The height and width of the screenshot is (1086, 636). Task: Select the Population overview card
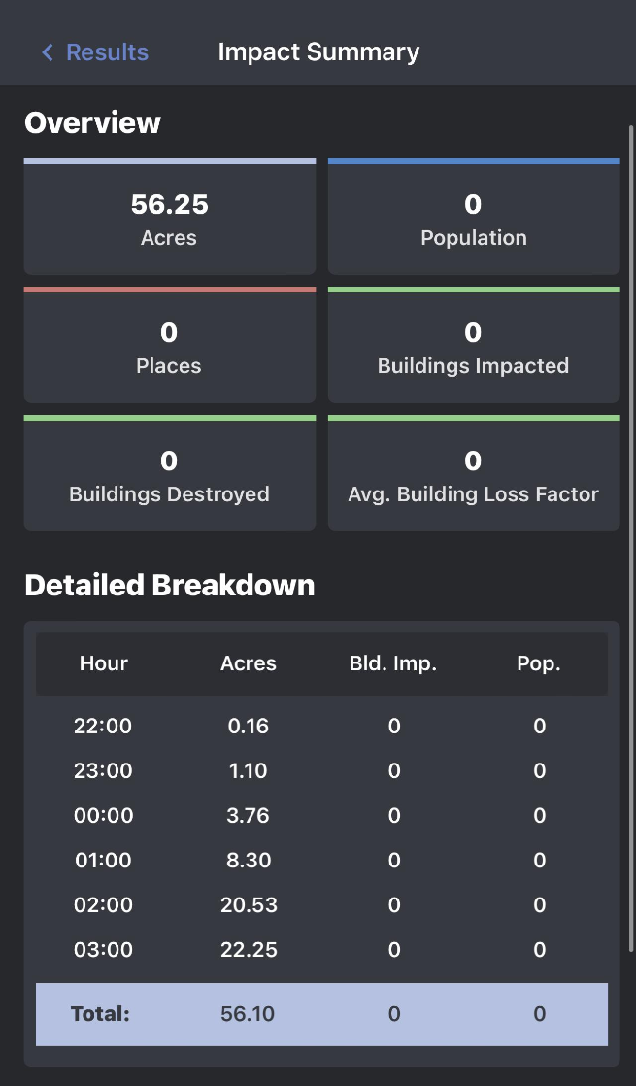pyautogui.click(x=474, y=220)
